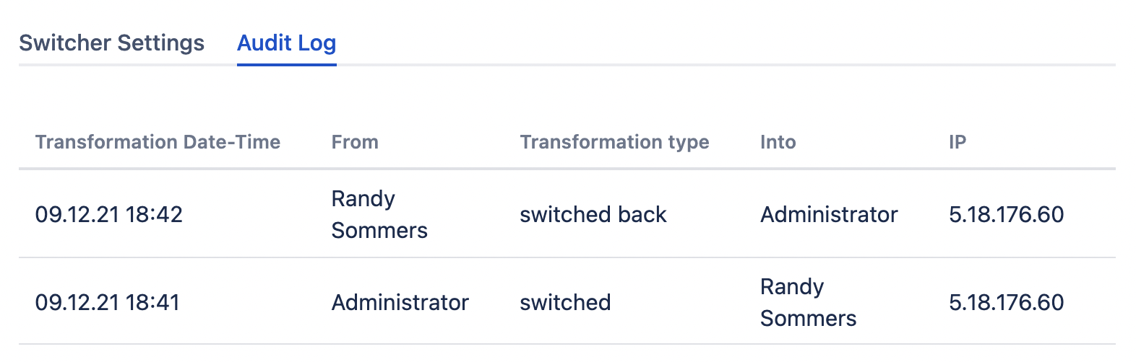Screen dimensions: 1136x362
Task: Open the Switcher Settings tab
Action: pos(111,43)
